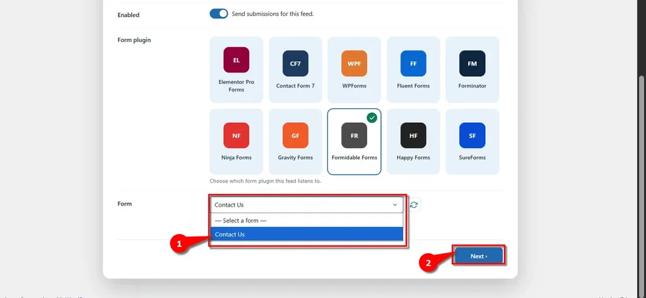Select the Ninja Forms plugin
The width and height of the screenshot is (646, 298).
[236, 142]
